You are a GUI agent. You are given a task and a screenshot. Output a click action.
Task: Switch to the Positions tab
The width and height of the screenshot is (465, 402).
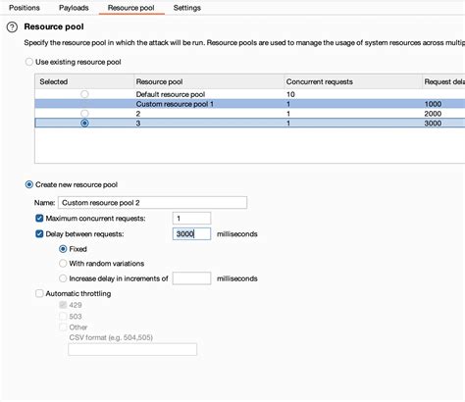(25, 8)
